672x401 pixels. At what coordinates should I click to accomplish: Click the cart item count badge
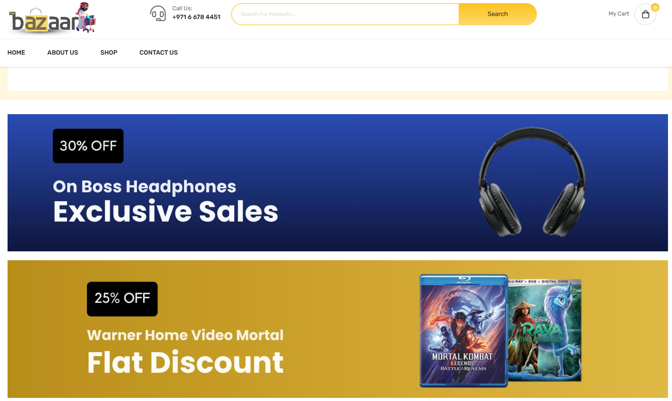[x=655, y=8]
